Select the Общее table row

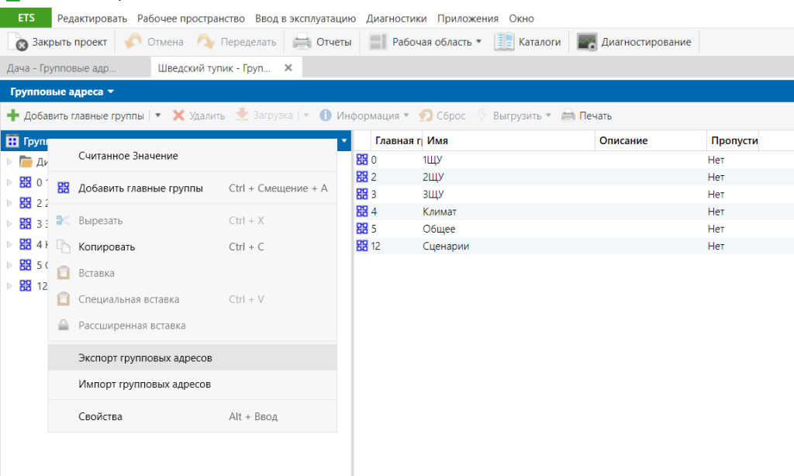coord(574,229)
